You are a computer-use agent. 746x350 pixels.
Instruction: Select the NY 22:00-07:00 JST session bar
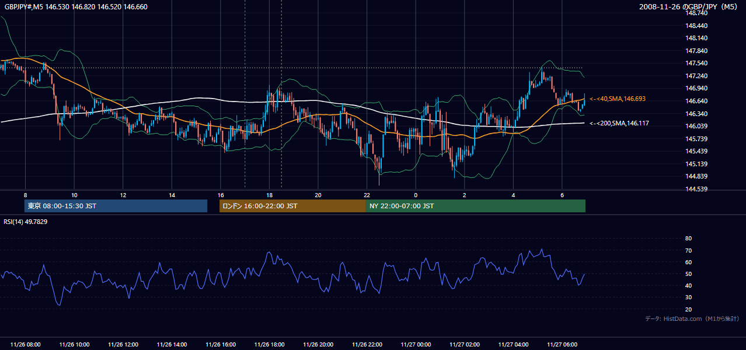(x=476, y=206)
